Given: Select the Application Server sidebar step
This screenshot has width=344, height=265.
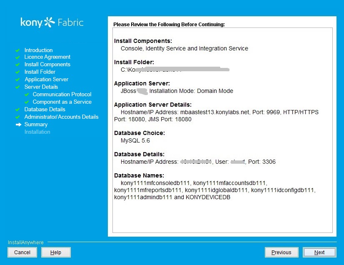Looking at the screenshot, I should (46, 79).
